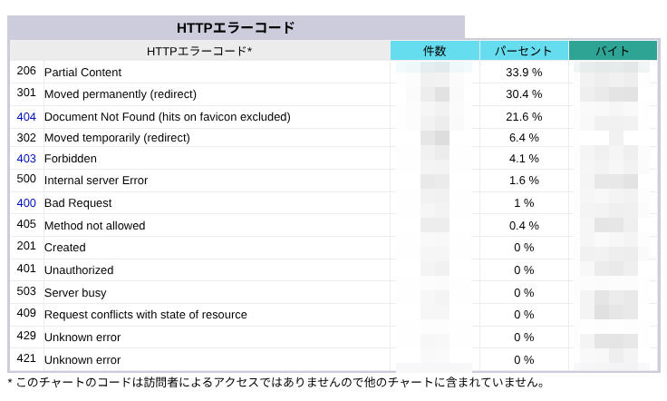The width and height of the screenshot is (667, 401).
Task: Click the 33.9 % percentage cell
Action: coord(524,73)
